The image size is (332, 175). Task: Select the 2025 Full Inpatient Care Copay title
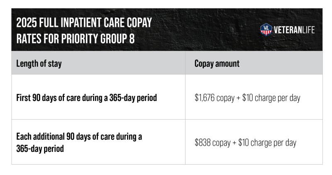tap(84, 31)
